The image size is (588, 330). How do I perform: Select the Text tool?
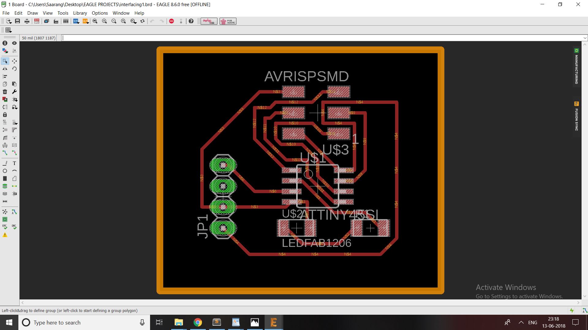pyautogui.click(x=14, y=163)
